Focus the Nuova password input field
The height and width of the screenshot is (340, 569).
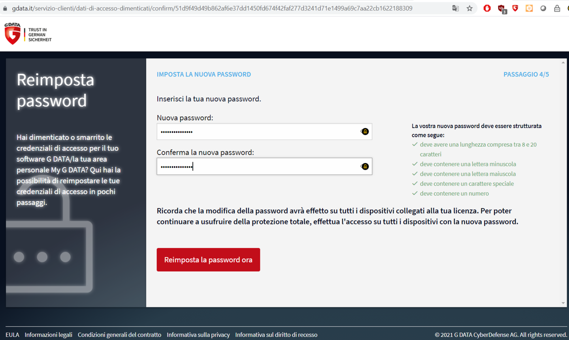point(264,132)
